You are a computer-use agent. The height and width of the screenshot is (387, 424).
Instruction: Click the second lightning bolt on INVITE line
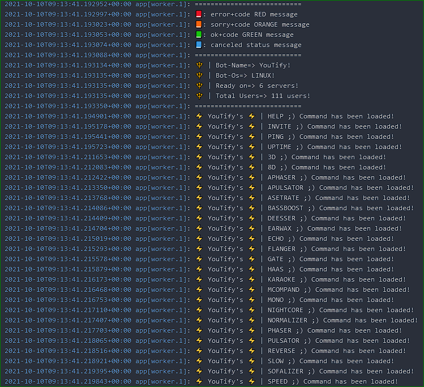(252, 126)
